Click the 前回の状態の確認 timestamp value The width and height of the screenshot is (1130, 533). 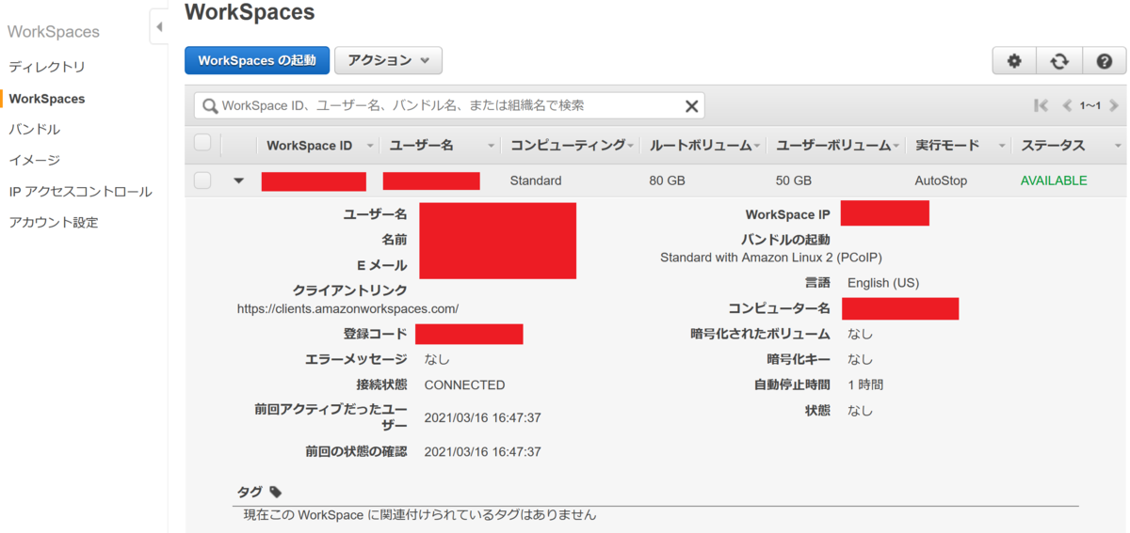coord(482,451)
